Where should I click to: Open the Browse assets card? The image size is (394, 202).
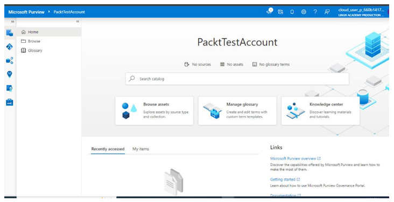(x=154, y=111)
